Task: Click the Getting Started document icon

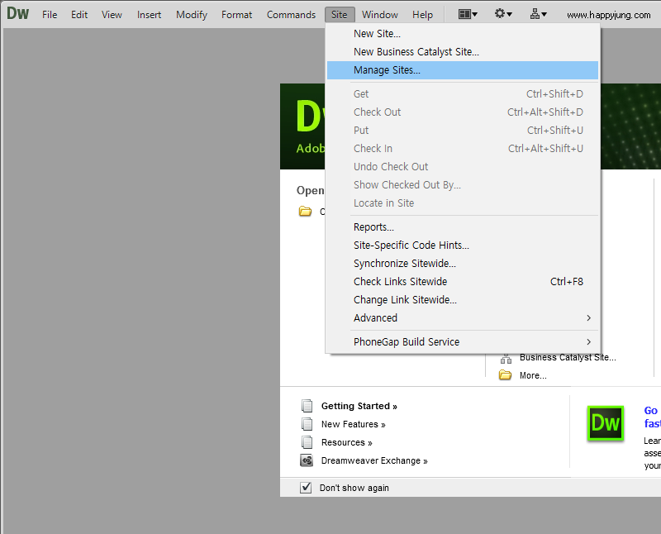Action: [x=307, y=406]
